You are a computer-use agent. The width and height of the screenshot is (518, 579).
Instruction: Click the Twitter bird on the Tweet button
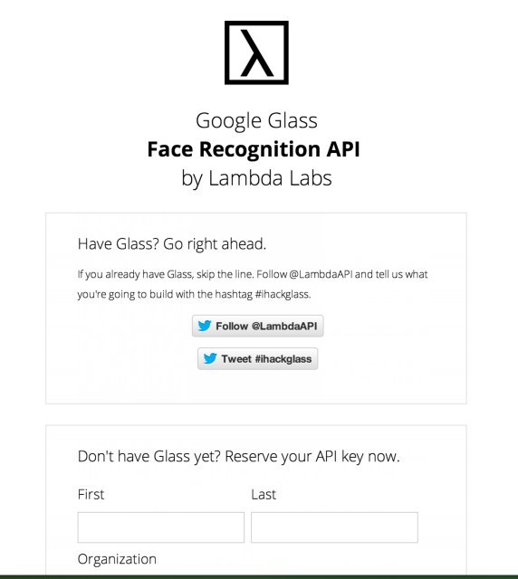click(x=210, y=358)
